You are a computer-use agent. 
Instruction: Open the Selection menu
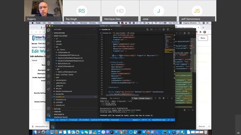(x=57, y=23)
